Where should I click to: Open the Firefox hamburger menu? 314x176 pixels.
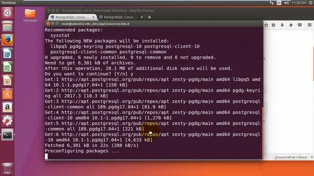[x=310, y=25]
